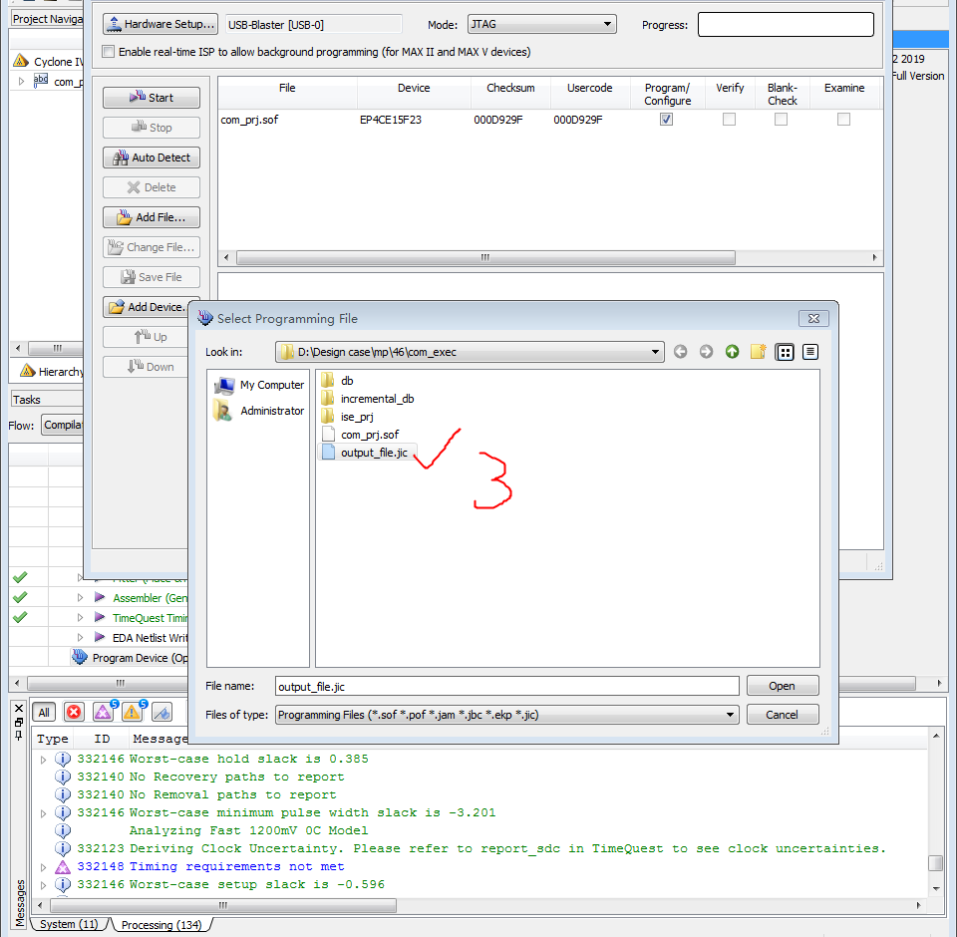Enable real-time ISP background programming
Viewport: 957px width, 937px height.
click(108, 52)
